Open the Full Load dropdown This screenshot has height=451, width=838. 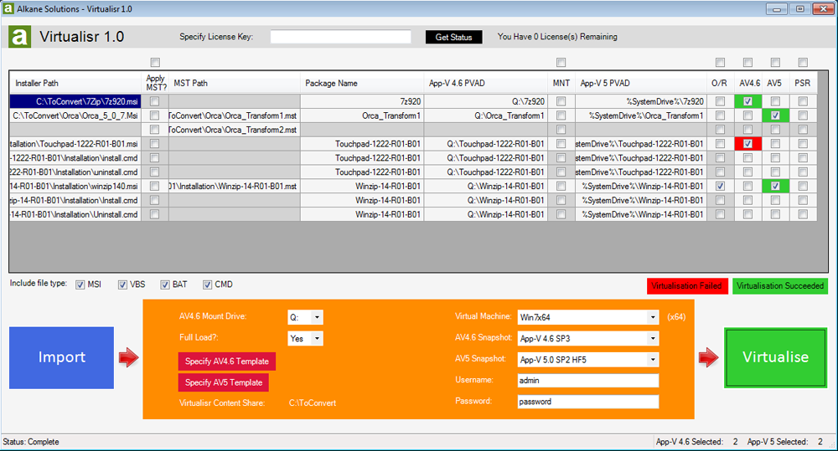pyautogui.click(x=317, y=338)
